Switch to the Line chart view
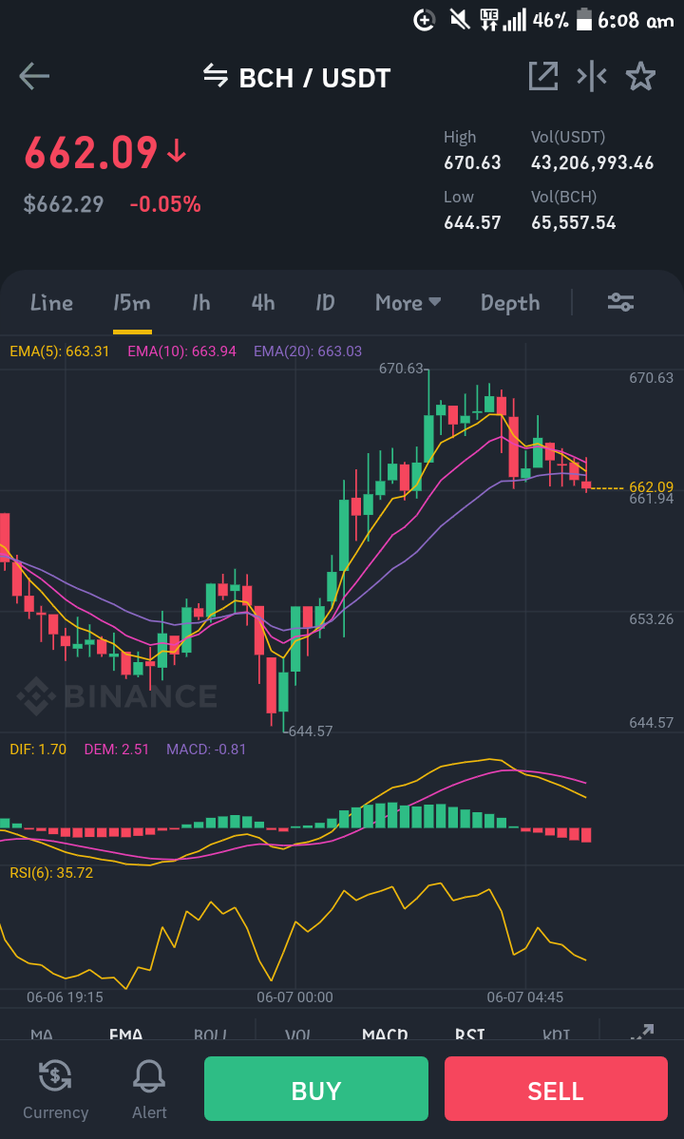The width and height of the screenshot is (684, 1139). (x=51, y=302)
